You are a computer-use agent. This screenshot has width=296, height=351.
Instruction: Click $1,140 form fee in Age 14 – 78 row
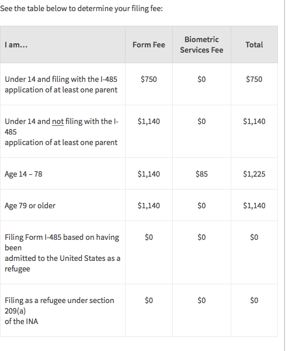point(149,174)
